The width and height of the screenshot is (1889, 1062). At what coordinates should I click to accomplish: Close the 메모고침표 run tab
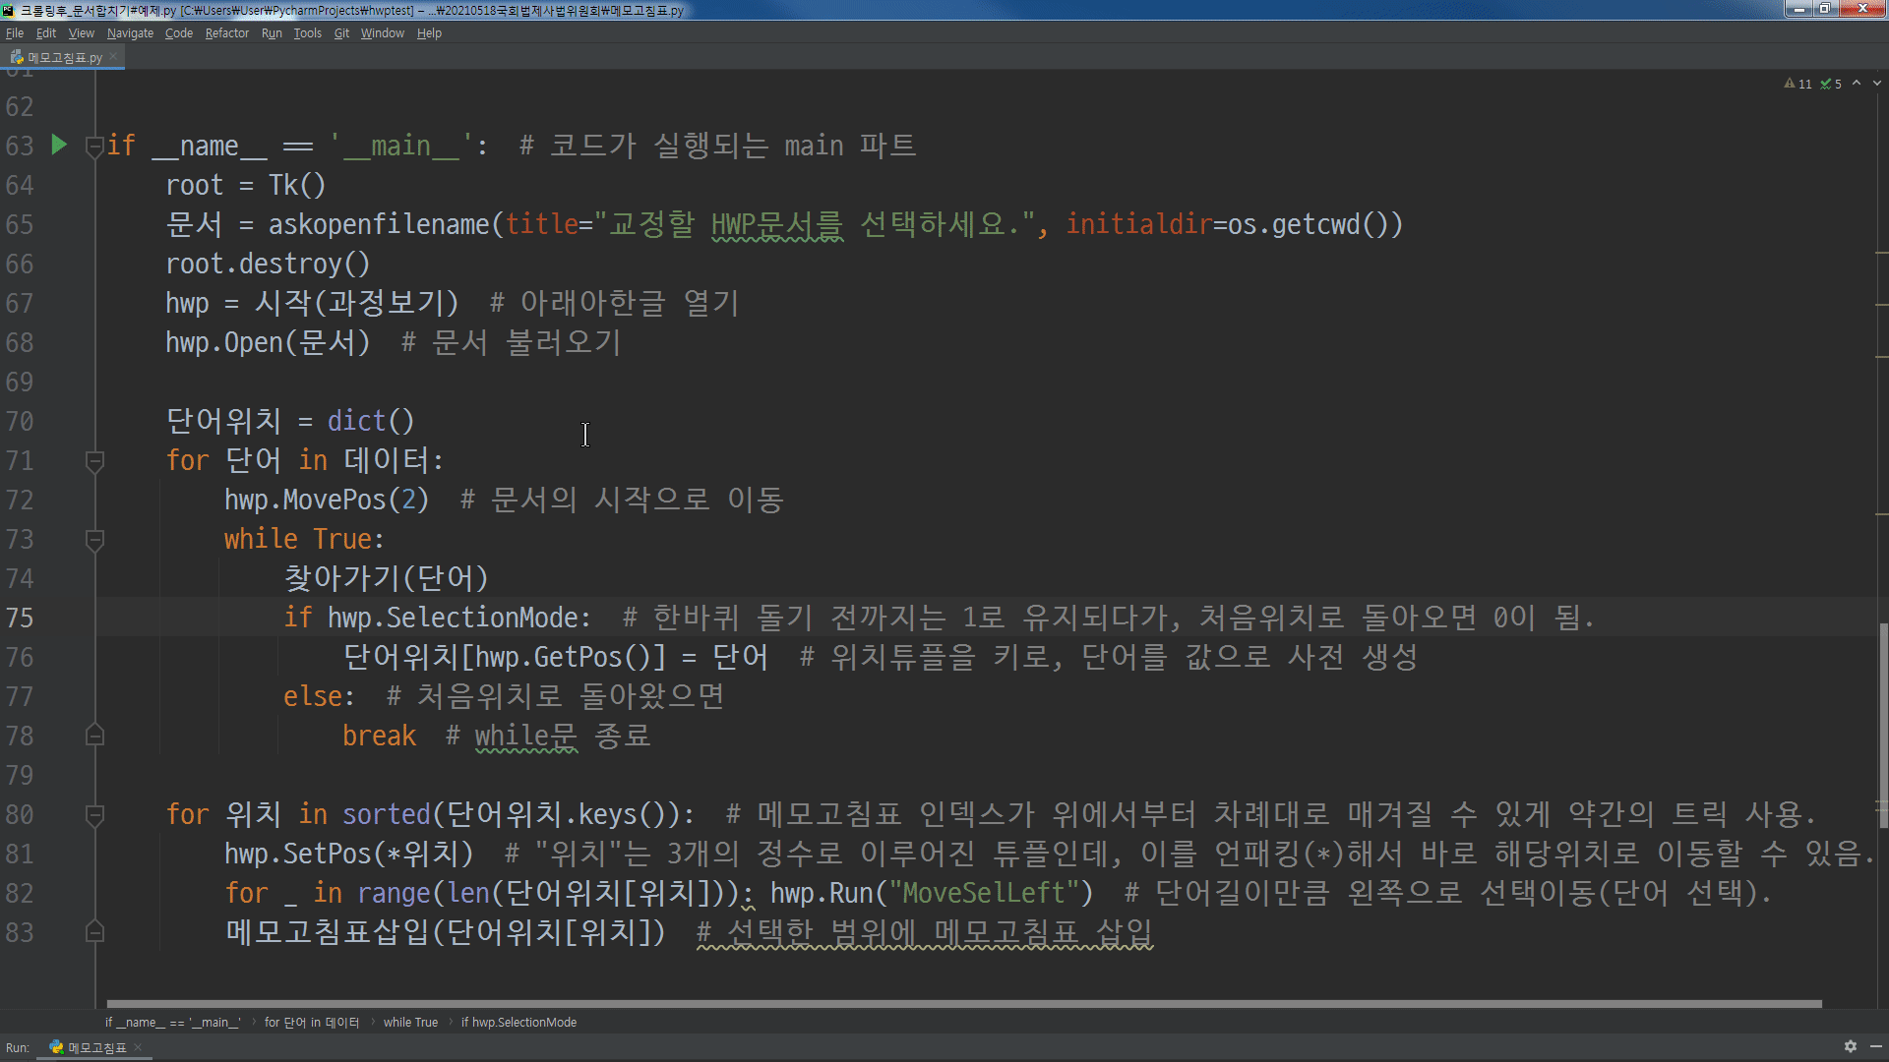click(138, 1047)
